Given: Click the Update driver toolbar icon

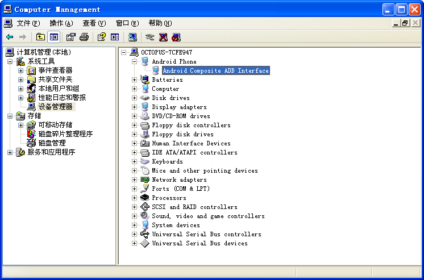Looking at the screenshot, I should click(x=150, y=37).
